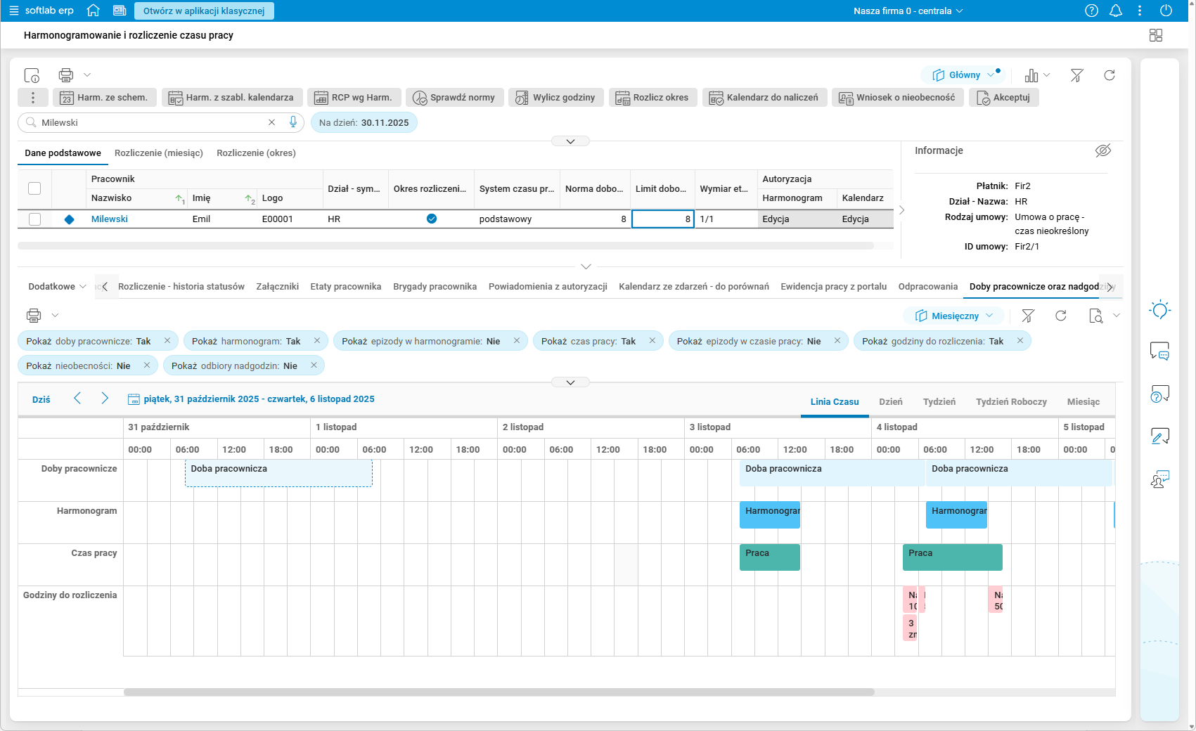1196x731 pixels.
Task: Open the 'Dodatkowe' dropdown
Action: 57,287
